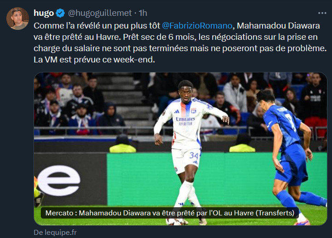Viewport: 332px width, 238px height.
Task: Click the white "e" logo on the ad board
Action: [59, 181]
